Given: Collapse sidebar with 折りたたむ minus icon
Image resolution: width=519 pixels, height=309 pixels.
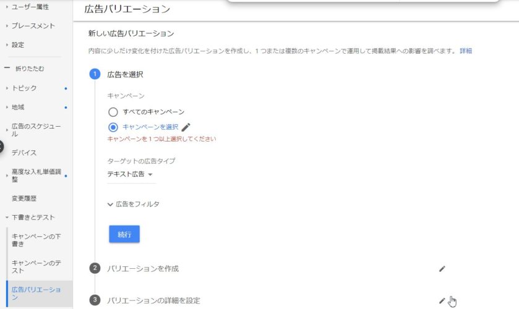Looking at the screenshot, I should click(x=7, y=68).
